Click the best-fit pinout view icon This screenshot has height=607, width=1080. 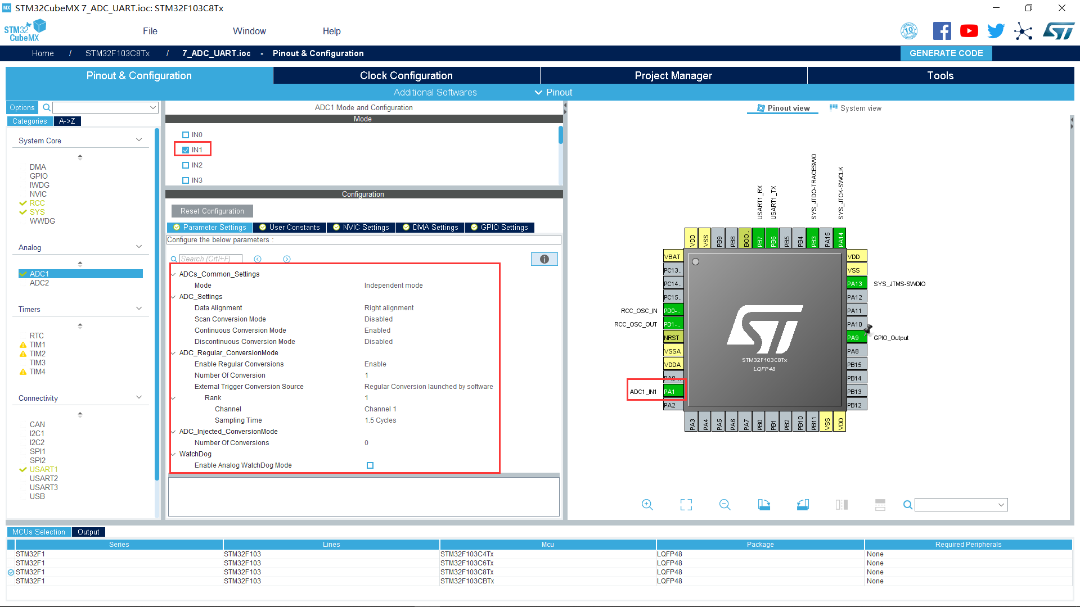tap(686, 505)
